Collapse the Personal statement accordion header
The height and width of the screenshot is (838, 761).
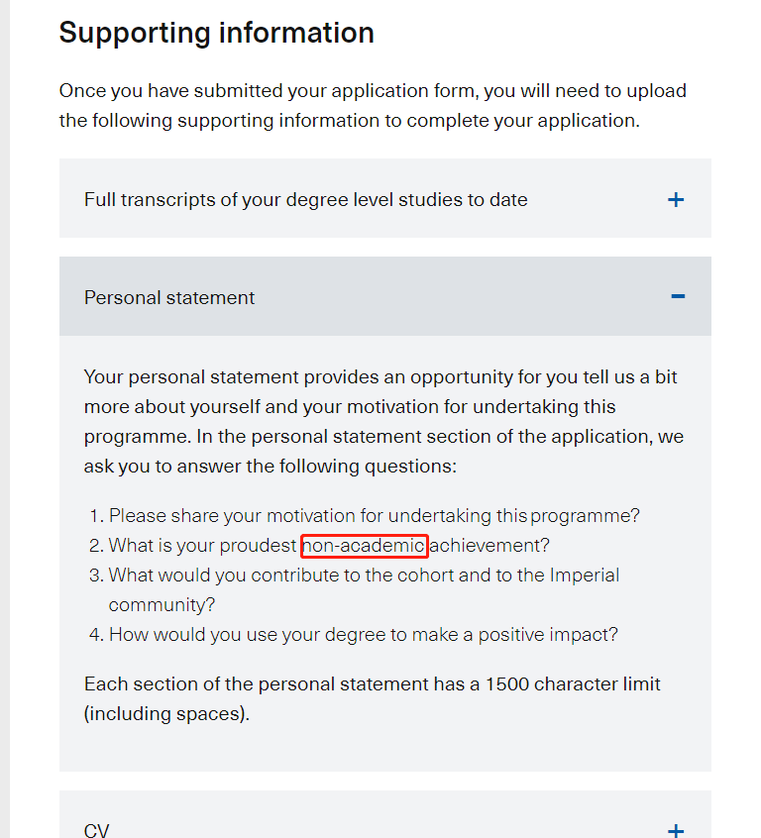coord(169,297)
